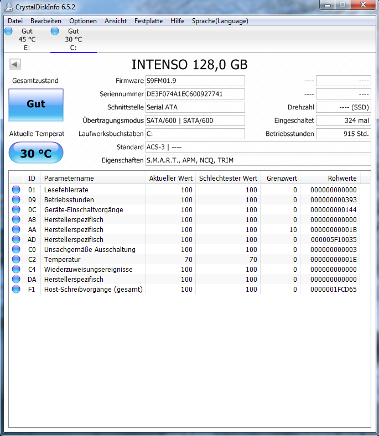Click the INTENSO 128,0 GB disk title
Viewport: 379px width, 436px height.
pos(189,65)
